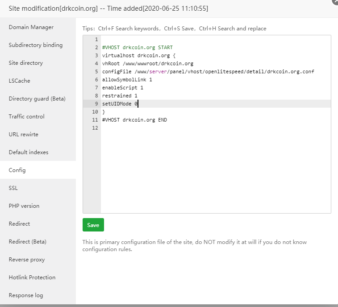The width and height of the screenshot is (338, 307).
Task: Open Hotlink Protection settings
Action: tap(32, 278)
